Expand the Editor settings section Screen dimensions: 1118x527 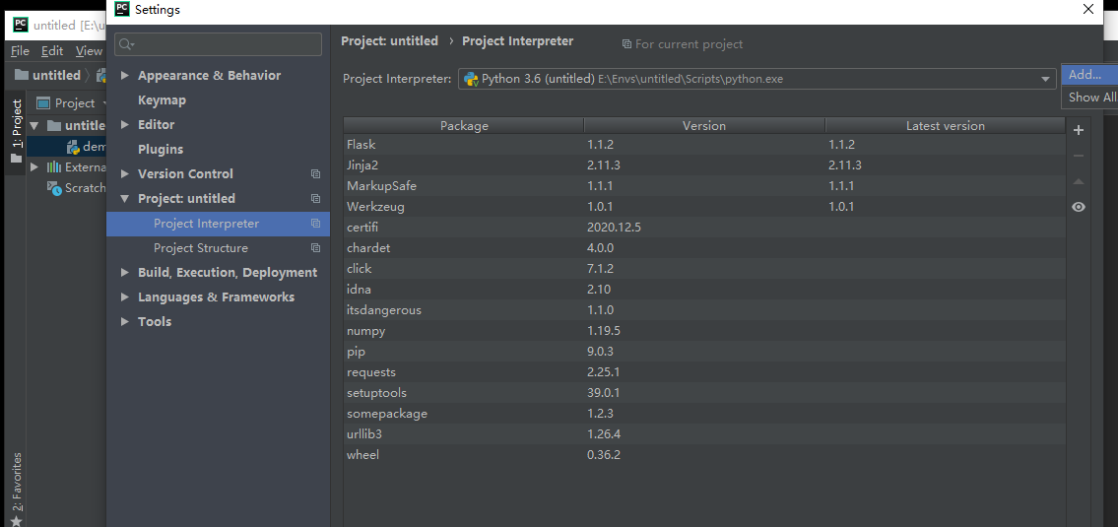click(x=125, y=125)
